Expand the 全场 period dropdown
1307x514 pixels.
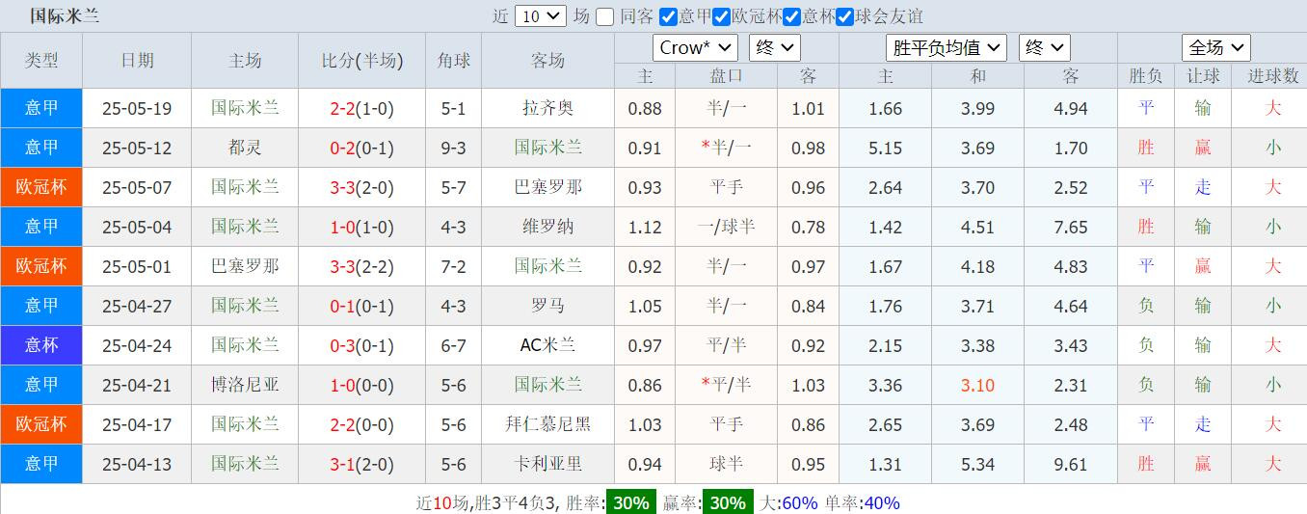click(x=1216, y=47)
